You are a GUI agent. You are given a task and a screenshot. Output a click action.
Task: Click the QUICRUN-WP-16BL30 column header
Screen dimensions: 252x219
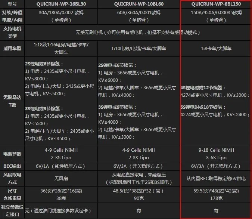(61, 4)
